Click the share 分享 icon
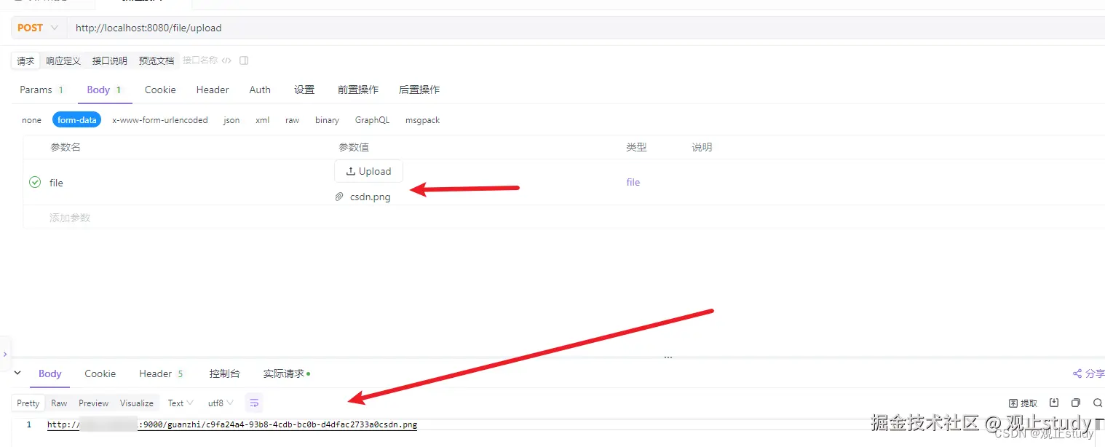This screenshot has width=1105, height=447. click(x=1088, y=373)
